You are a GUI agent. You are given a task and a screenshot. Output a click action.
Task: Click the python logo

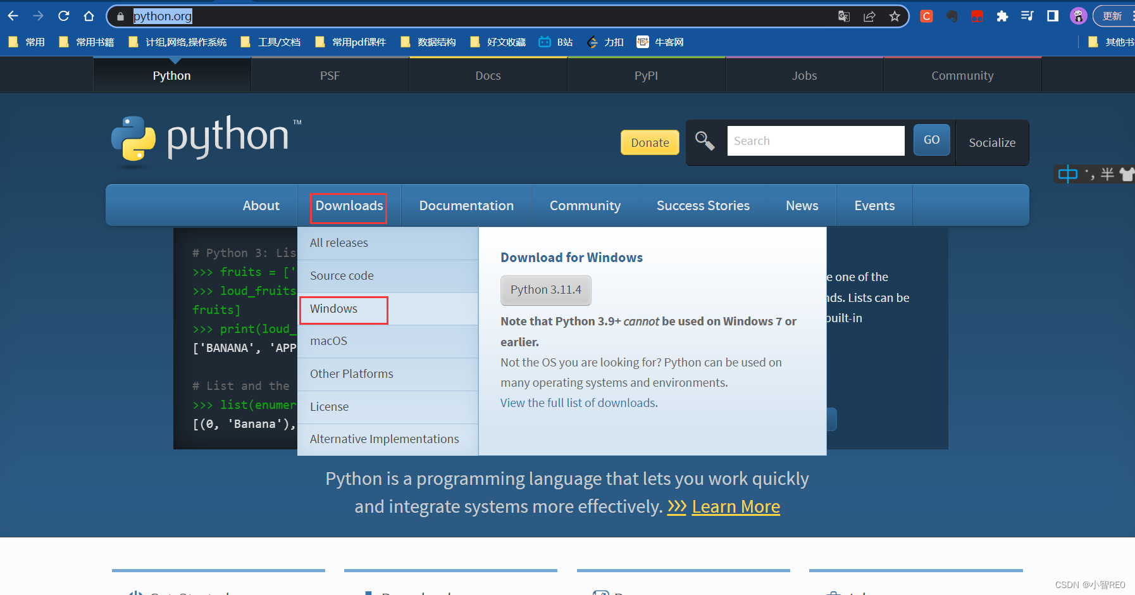pos(206,141)
